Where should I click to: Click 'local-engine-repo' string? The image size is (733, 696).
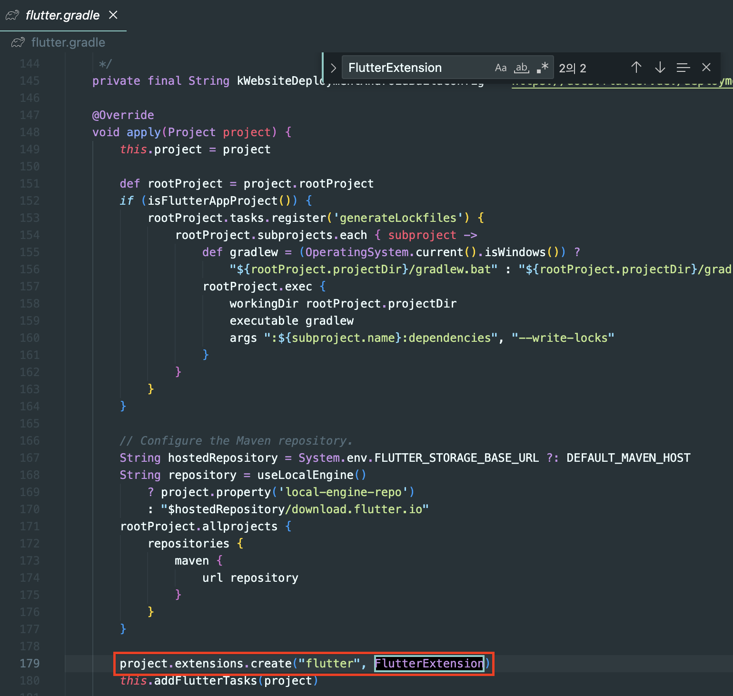(343, 492)
